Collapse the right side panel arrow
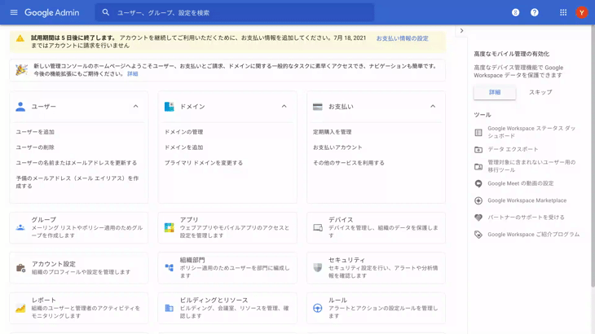 461,31
